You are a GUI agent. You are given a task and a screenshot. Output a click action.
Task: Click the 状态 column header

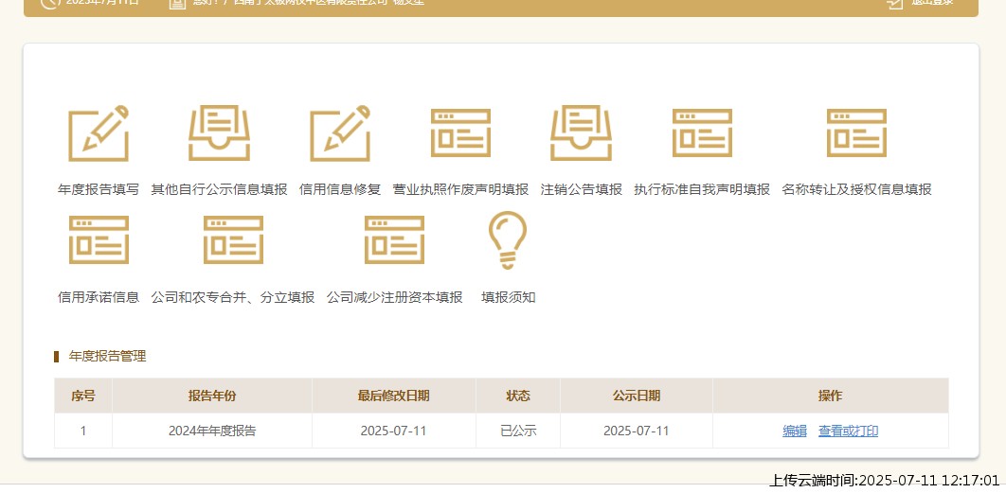tap(518, 396)
